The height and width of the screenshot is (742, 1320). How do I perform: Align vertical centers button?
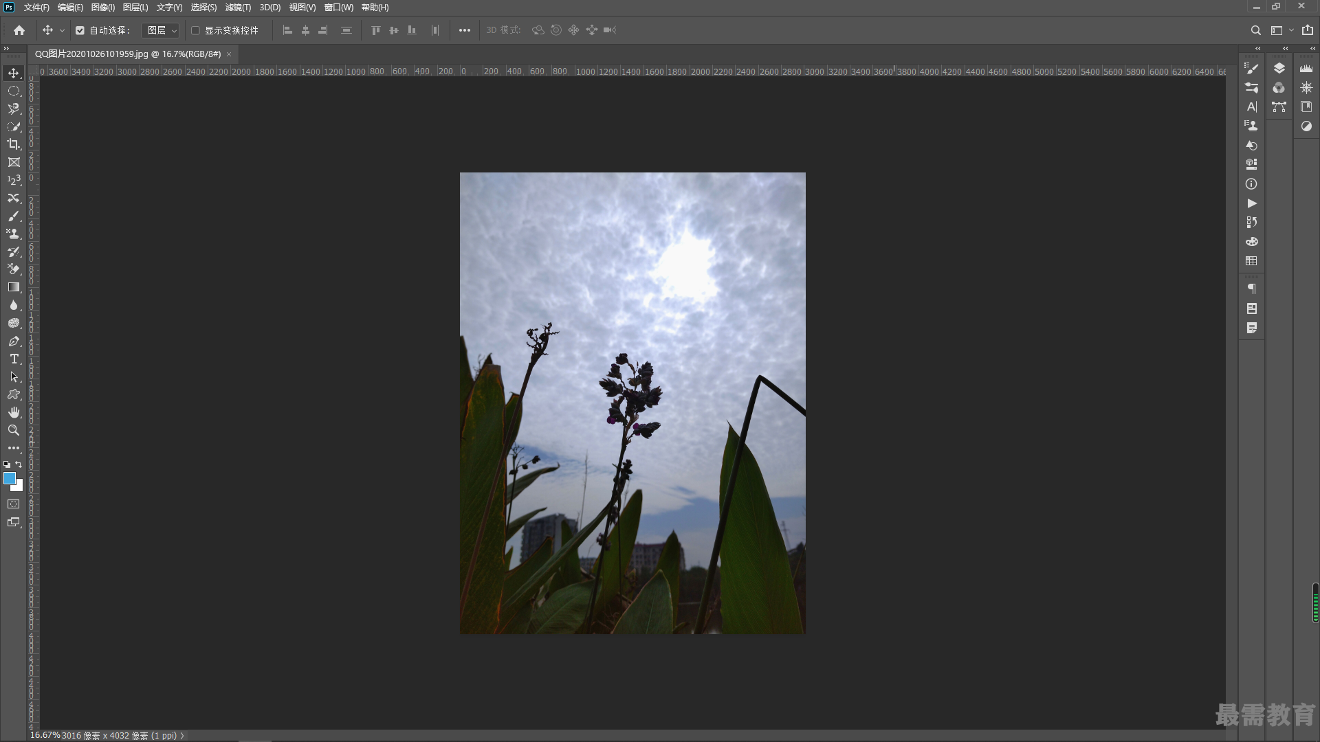coord(393,30)
